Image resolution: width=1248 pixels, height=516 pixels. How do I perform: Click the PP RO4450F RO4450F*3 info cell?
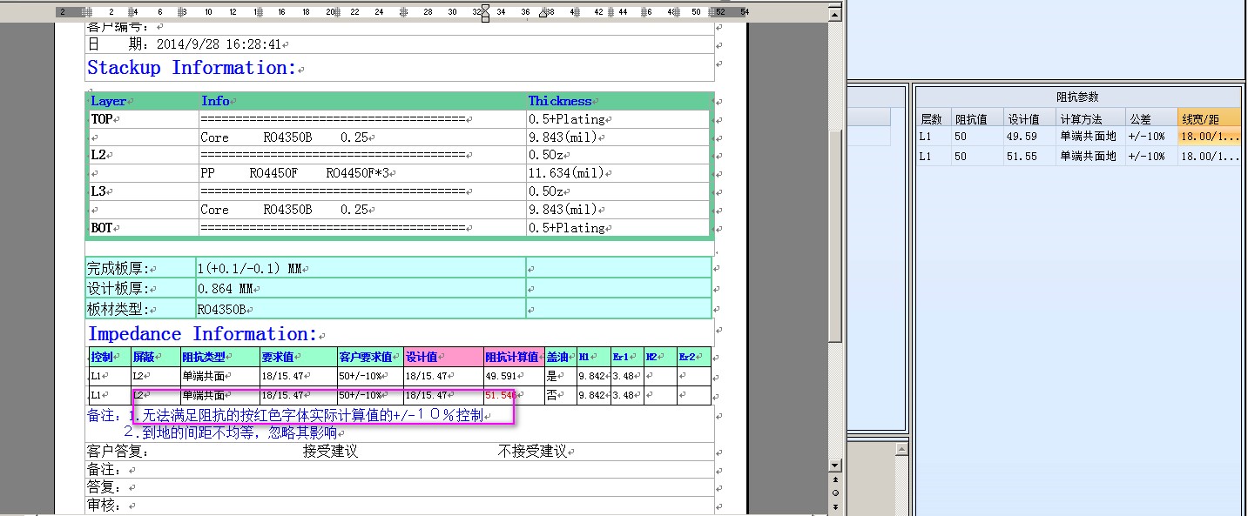click(x=362, y=173)
